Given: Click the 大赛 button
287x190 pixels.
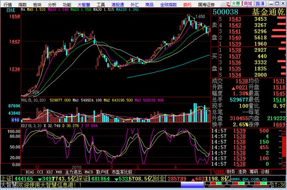Looking at the screenshot, I should 236,3.
